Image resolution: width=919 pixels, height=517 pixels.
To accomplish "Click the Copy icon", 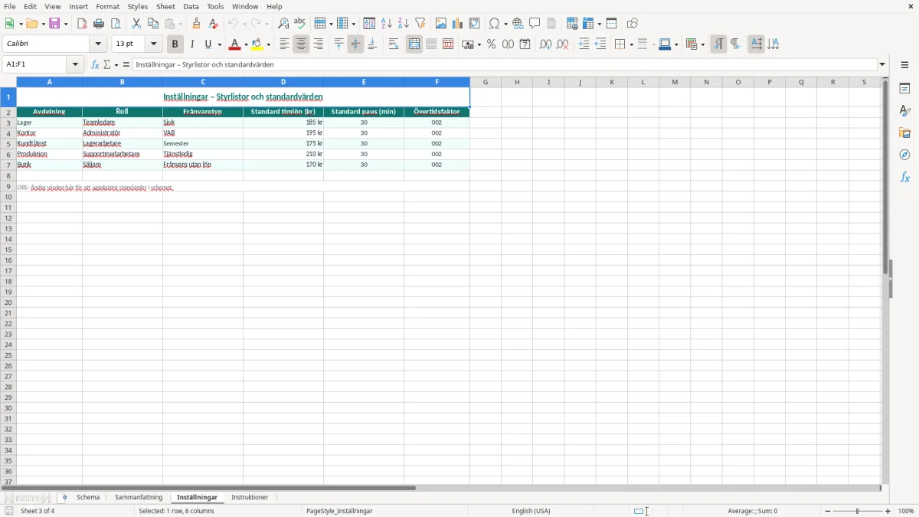I will [x=153, y=24].
